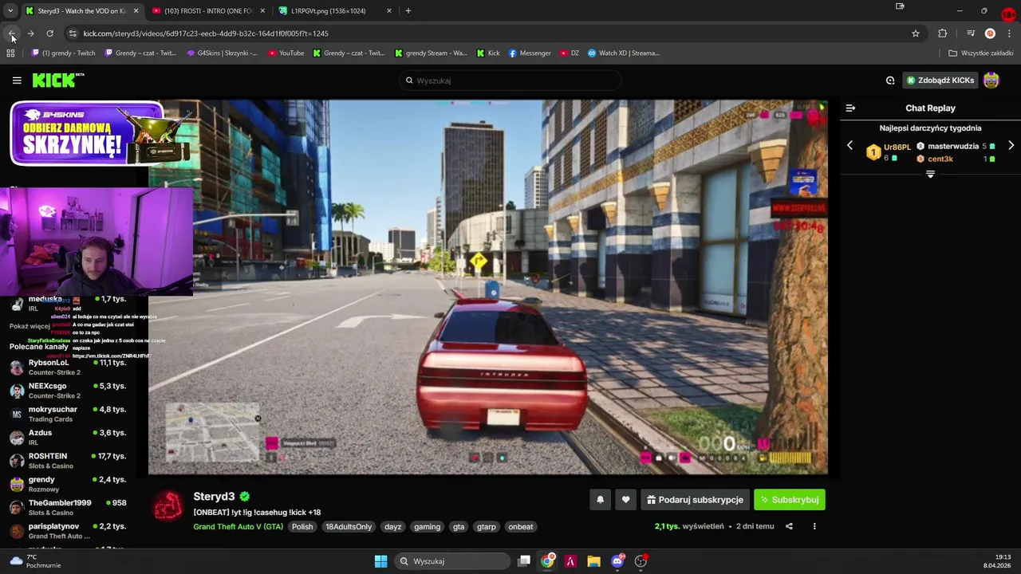Open the icon left of Zdobądź KICKs
Viewport: 1021px width, 574px height.
[890, 81]
